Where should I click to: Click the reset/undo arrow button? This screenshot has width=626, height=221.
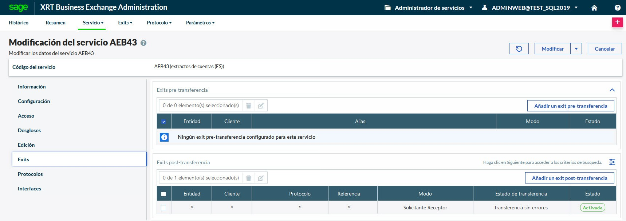(519, 49)
